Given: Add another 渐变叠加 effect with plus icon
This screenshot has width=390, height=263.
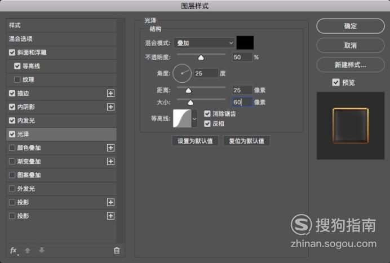Looking at the screenshot, I should pyautogui.click(x=110, y=162).
